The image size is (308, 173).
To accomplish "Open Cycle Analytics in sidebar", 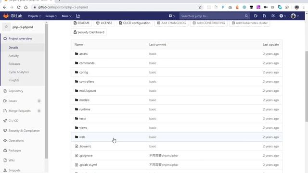I will (x=19, y=72).
